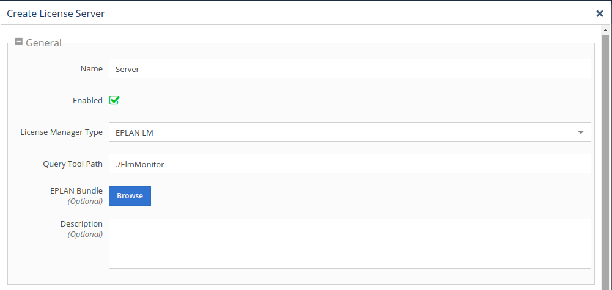Close the Create License Server dialog
Image resolution: width=612 pixels, height=290 pixels.
pos(600,13)
